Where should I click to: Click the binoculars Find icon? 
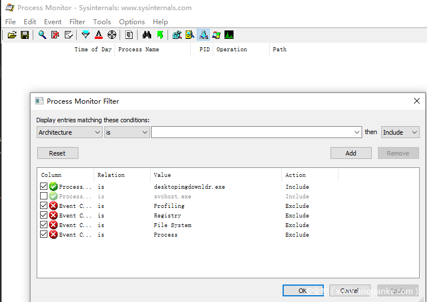147,35
